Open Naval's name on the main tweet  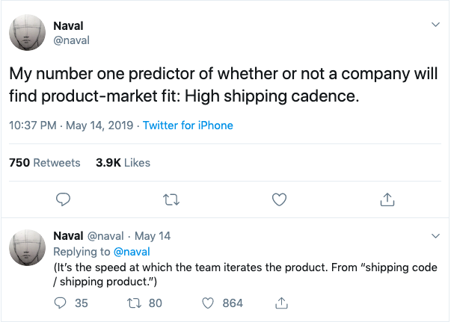pyautogui.click(x=69, y=25)
